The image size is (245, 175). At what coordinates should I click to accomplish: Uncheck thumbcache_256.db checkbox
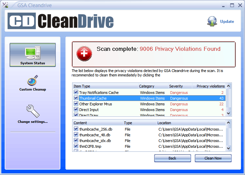[76, 129]
